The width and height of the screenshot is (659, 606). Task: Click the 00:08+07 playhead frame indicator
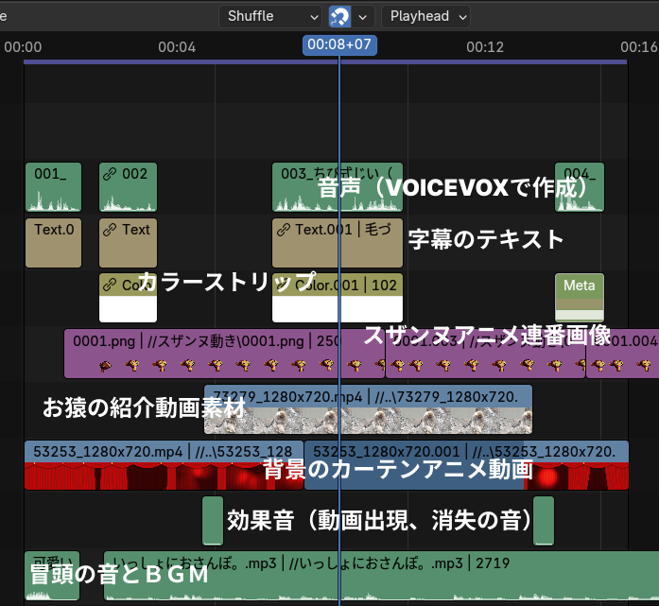click(338, 45)
